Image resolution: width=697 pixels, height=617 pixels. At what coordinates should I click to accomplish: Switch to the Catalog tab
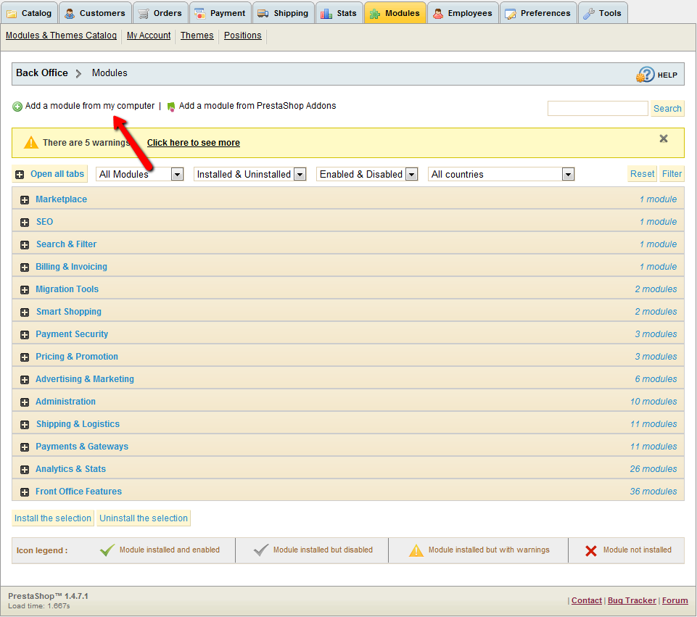point(29,13)
